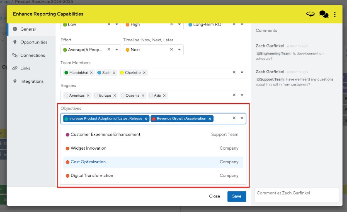Collapse the Objectives dropdown arrow
Image resolution: width=347 pixels, height=212 pixels.
pyautogui.click(x=242, y=118)
